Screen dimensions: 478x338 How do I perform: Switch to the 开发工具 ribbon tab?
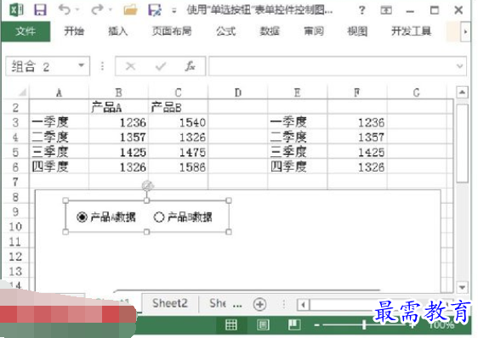[x=412, y=31]
